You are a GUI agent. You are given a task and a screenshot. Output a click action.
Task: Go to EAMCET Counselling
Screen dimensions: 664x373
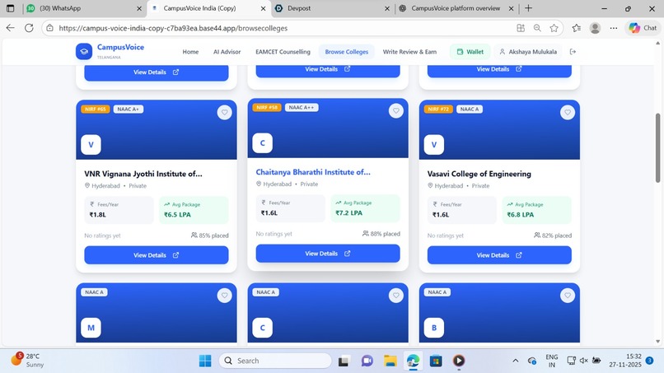[x=283, y=52]
